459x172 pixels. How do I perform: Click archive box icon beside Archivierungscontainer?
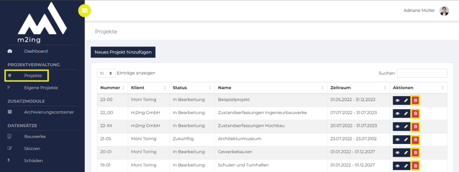pos(10,112)
